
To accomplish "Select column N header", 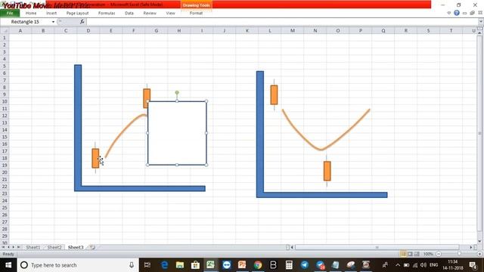I will 315,30.
